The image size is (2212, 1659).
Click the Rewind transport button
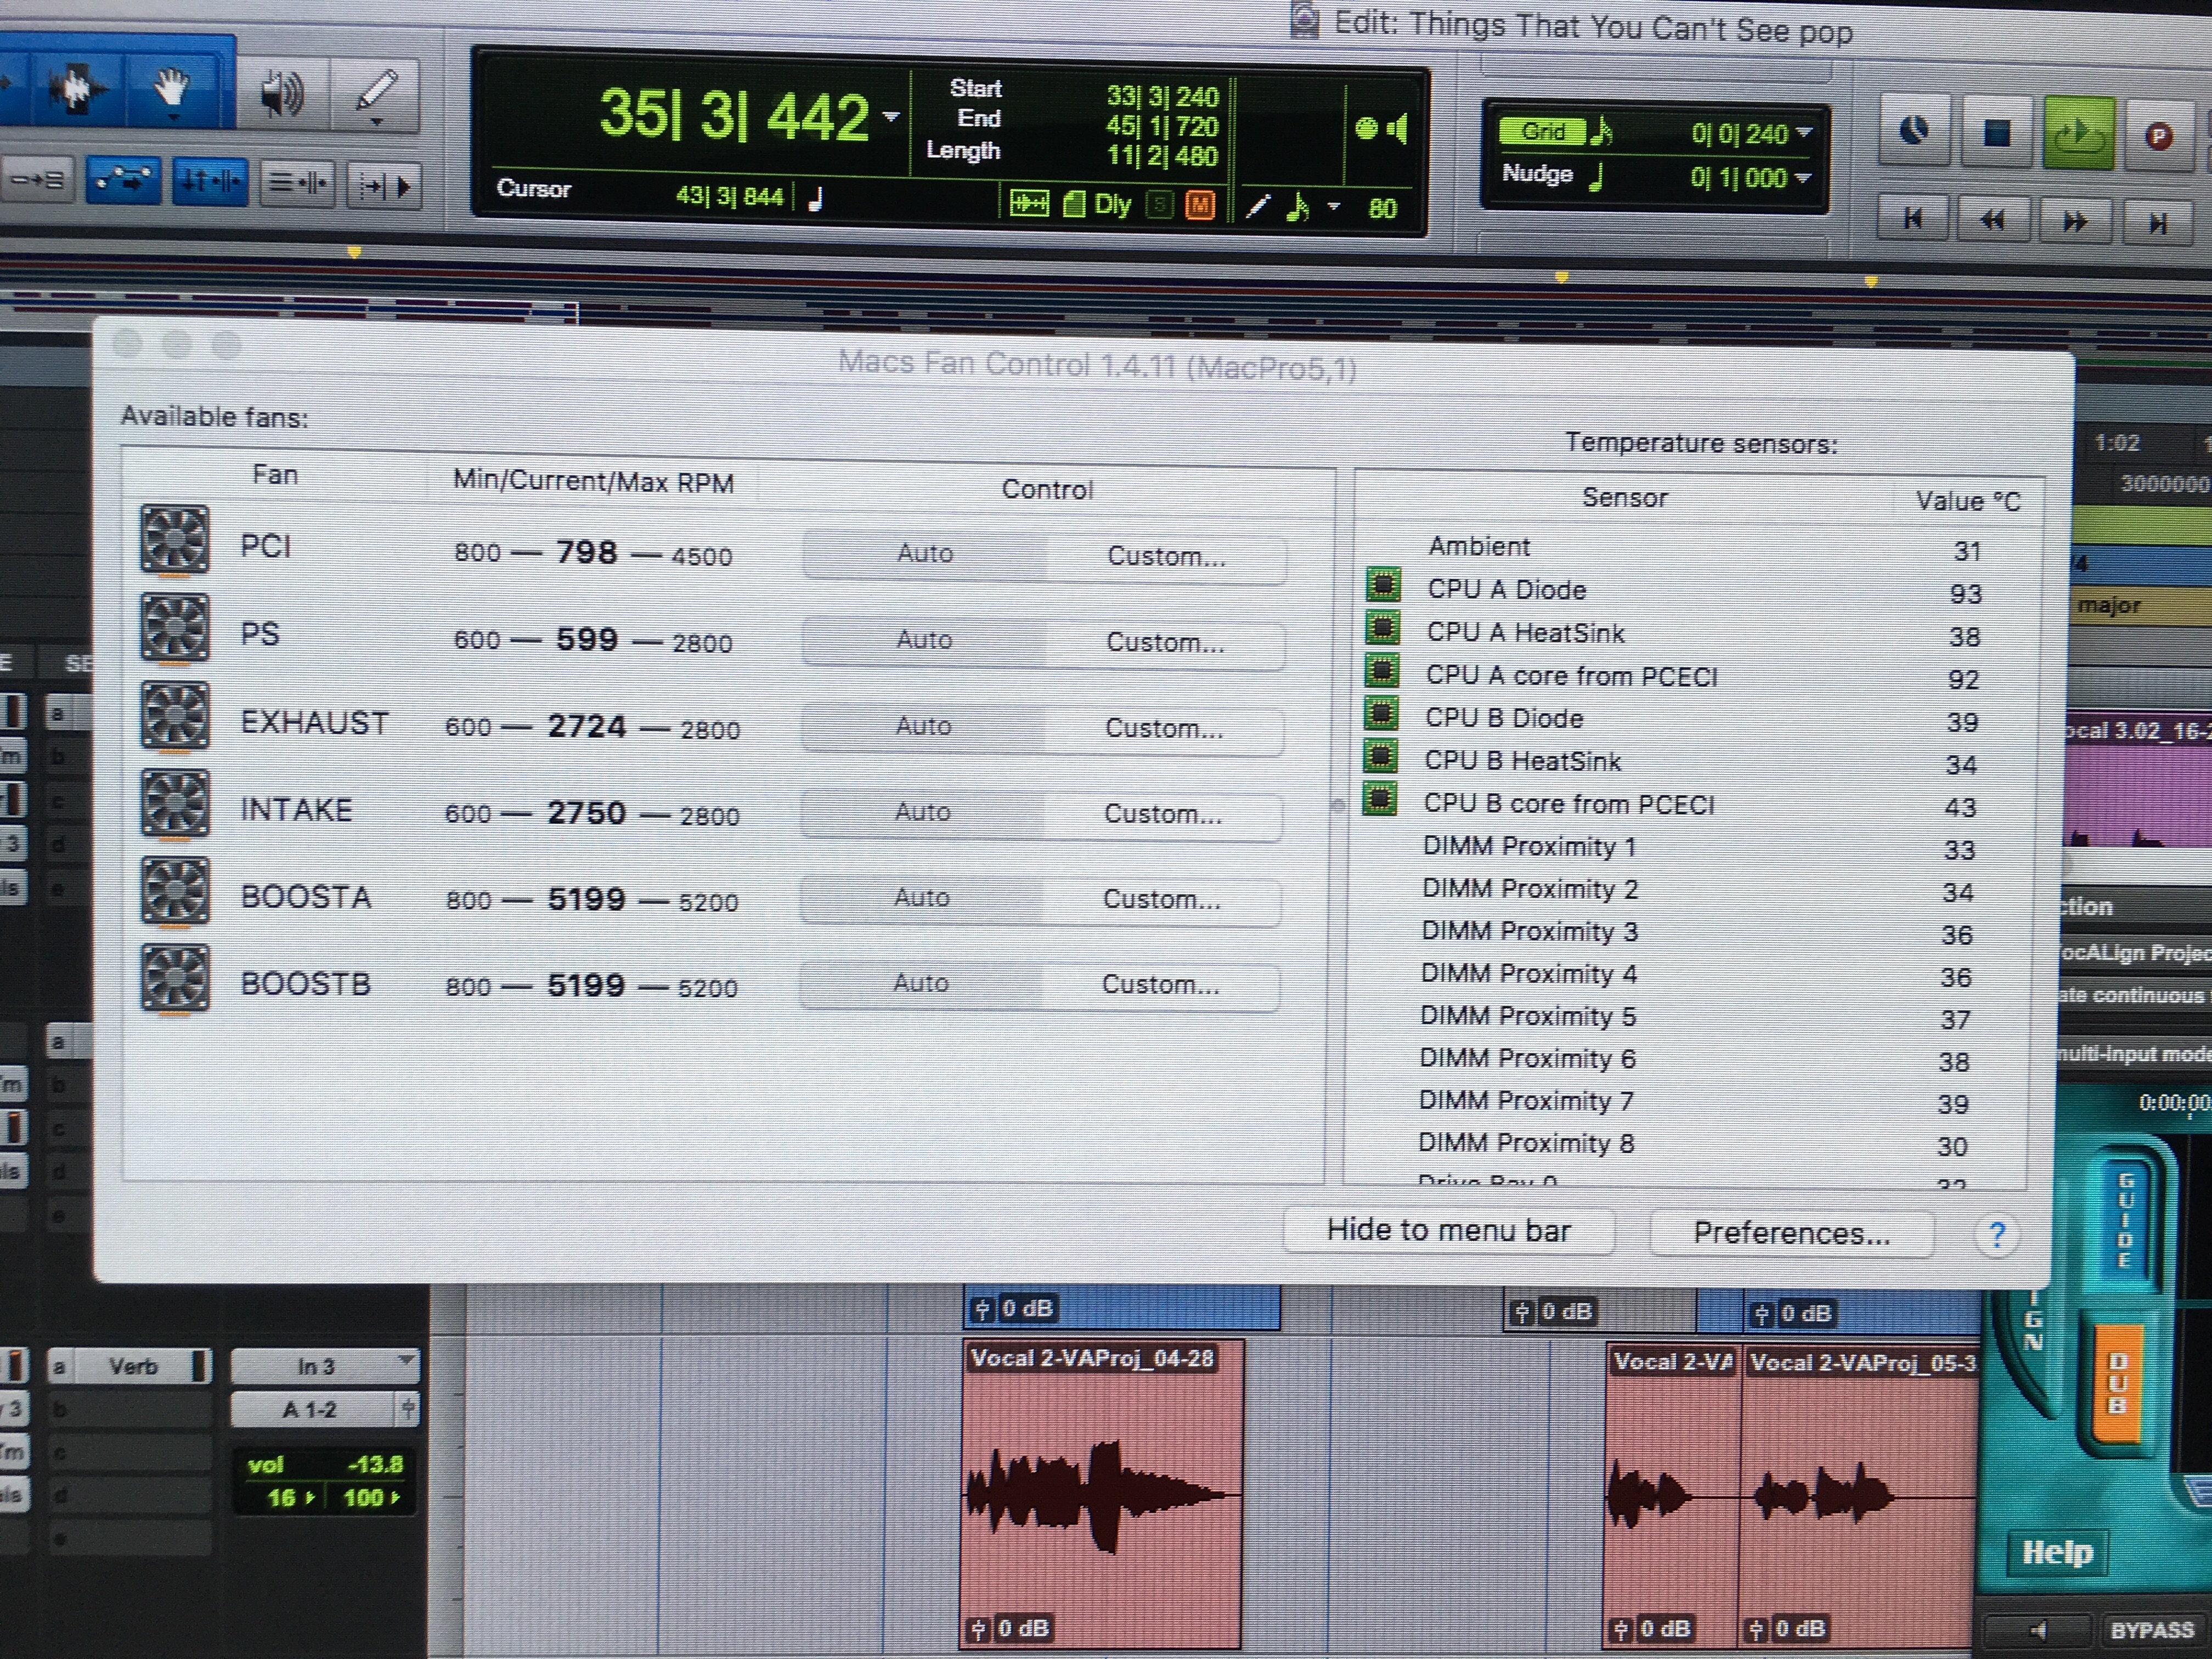(1993, 220)
